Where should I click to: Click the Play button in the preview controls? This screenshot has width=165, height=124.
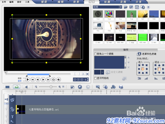[x=27, y=79]
